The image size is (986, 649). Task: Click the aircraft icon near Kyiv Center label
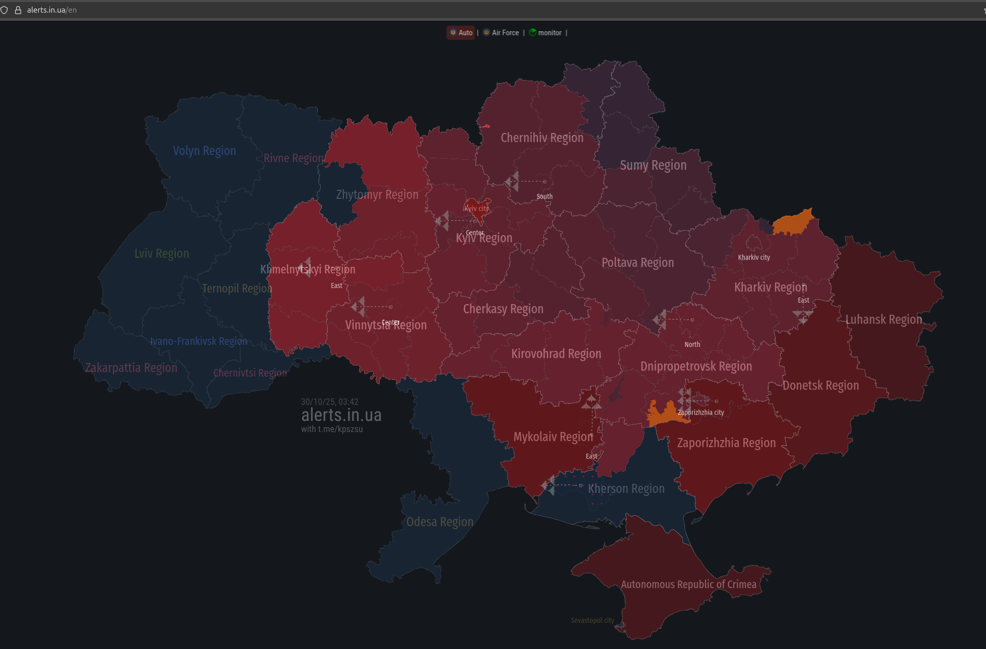(x=443, y=221)
